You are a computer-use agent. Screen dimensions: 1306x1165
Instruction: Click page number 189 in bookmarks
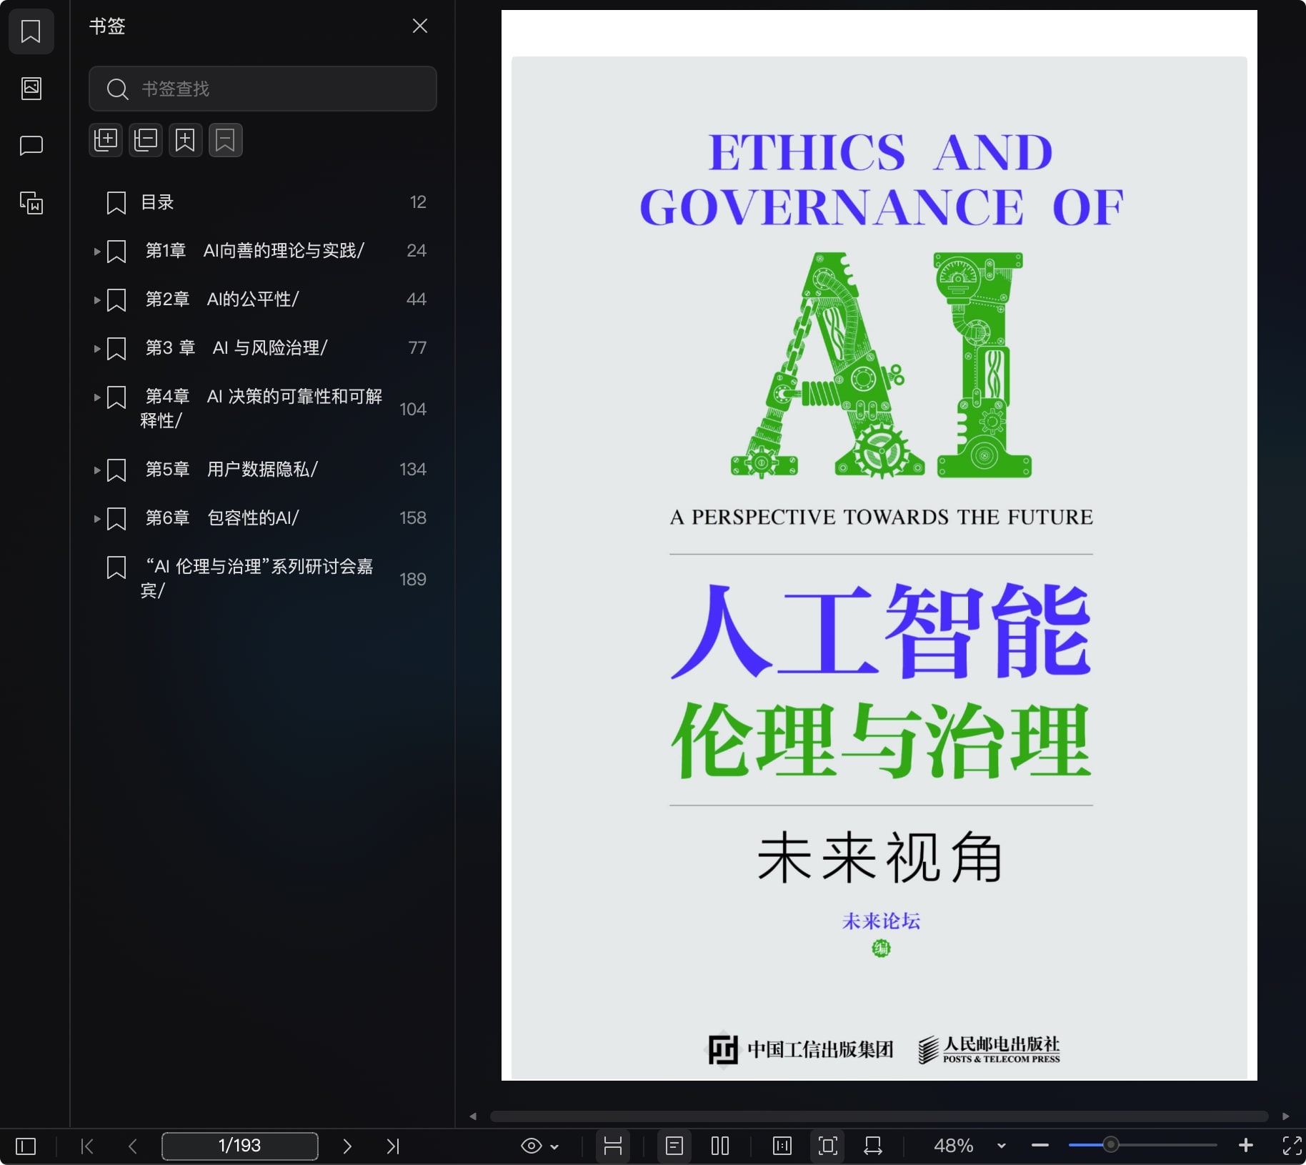412,580
